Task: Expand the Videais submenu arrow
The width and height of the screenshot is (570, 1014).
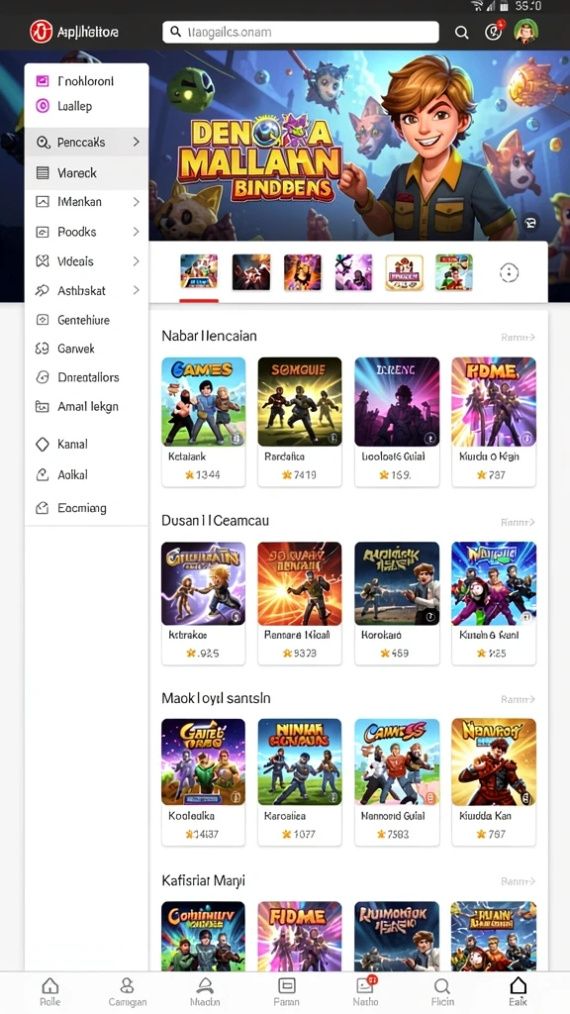Action: pos(136,261)
